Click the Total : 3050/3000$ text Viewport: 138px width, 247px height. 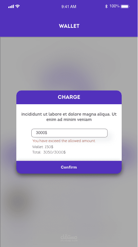(49, 152)
